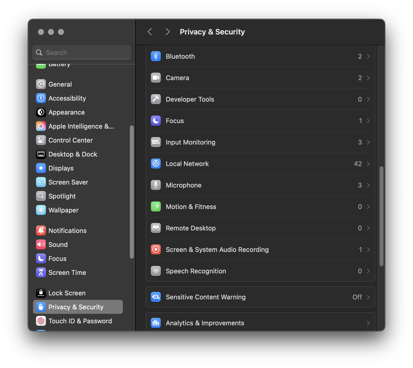Screen dimensions: 413x368
Task: Click the Focus moon icon in privacy list
Action: (x=156, y=121)
